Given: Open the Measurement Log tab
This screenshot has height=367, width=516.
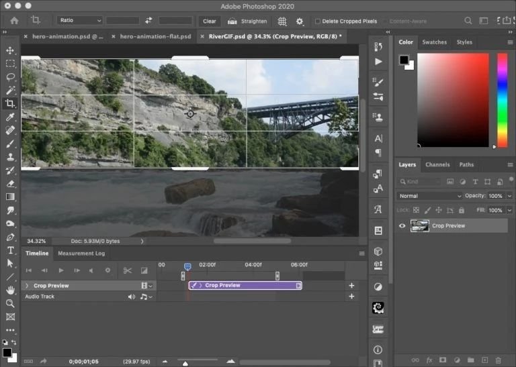Looking at the screenshot, I should [81, 254].
